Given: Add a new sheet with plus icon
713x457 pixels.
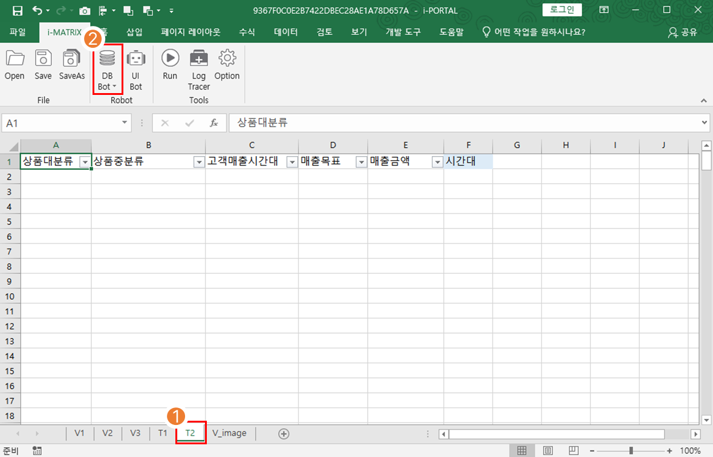Looking at the screenshot, I should coord(284,433).
